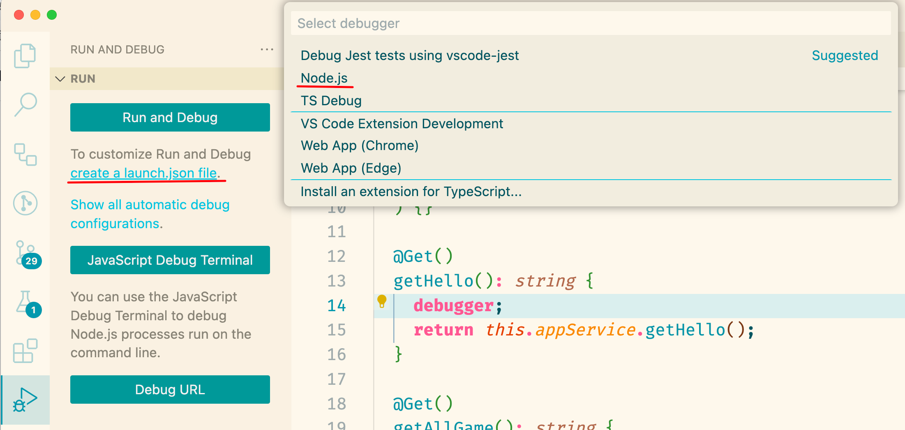Open the connected-squares activity bar icon
Viewport: 905px width, 430px height.
point(25,154)
